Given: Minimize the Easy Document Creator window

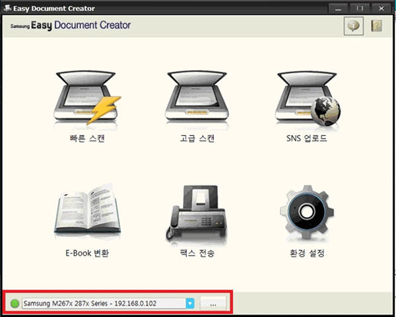Looking at the screenshot, I should pos(338,9).
